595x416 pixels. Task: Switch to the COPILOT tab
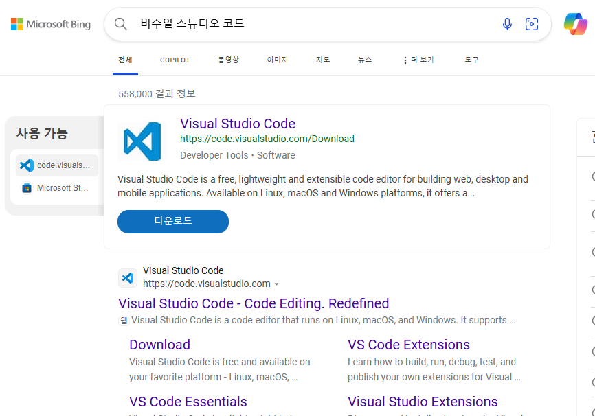click(175, 60)
